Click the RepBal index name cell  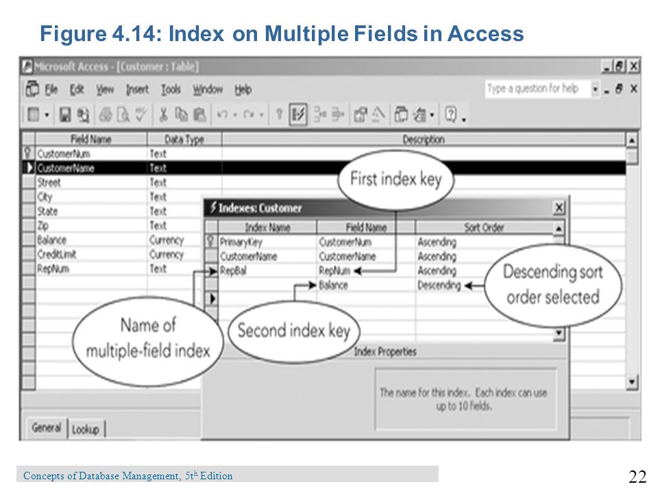(x=267, y=271)
